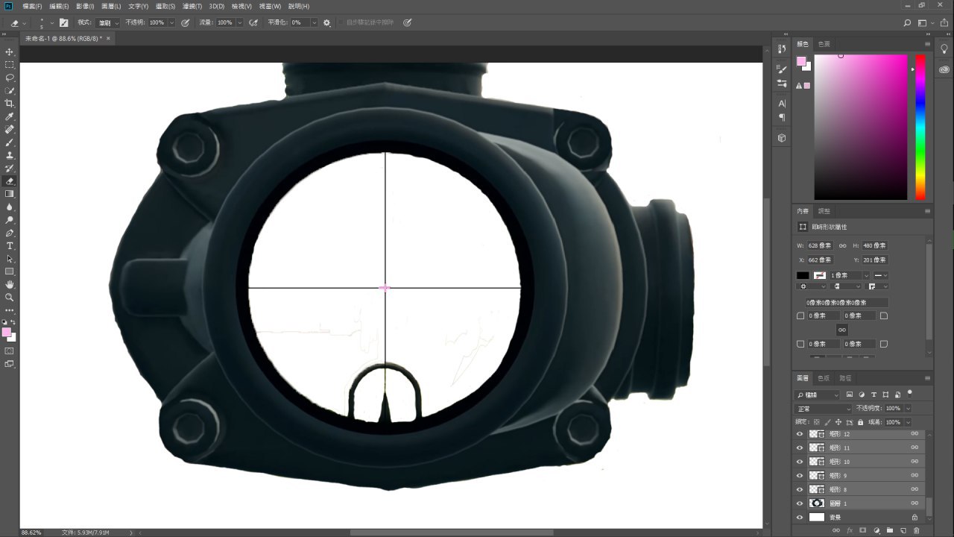Select the Brush tool

(x=10, y=142)
